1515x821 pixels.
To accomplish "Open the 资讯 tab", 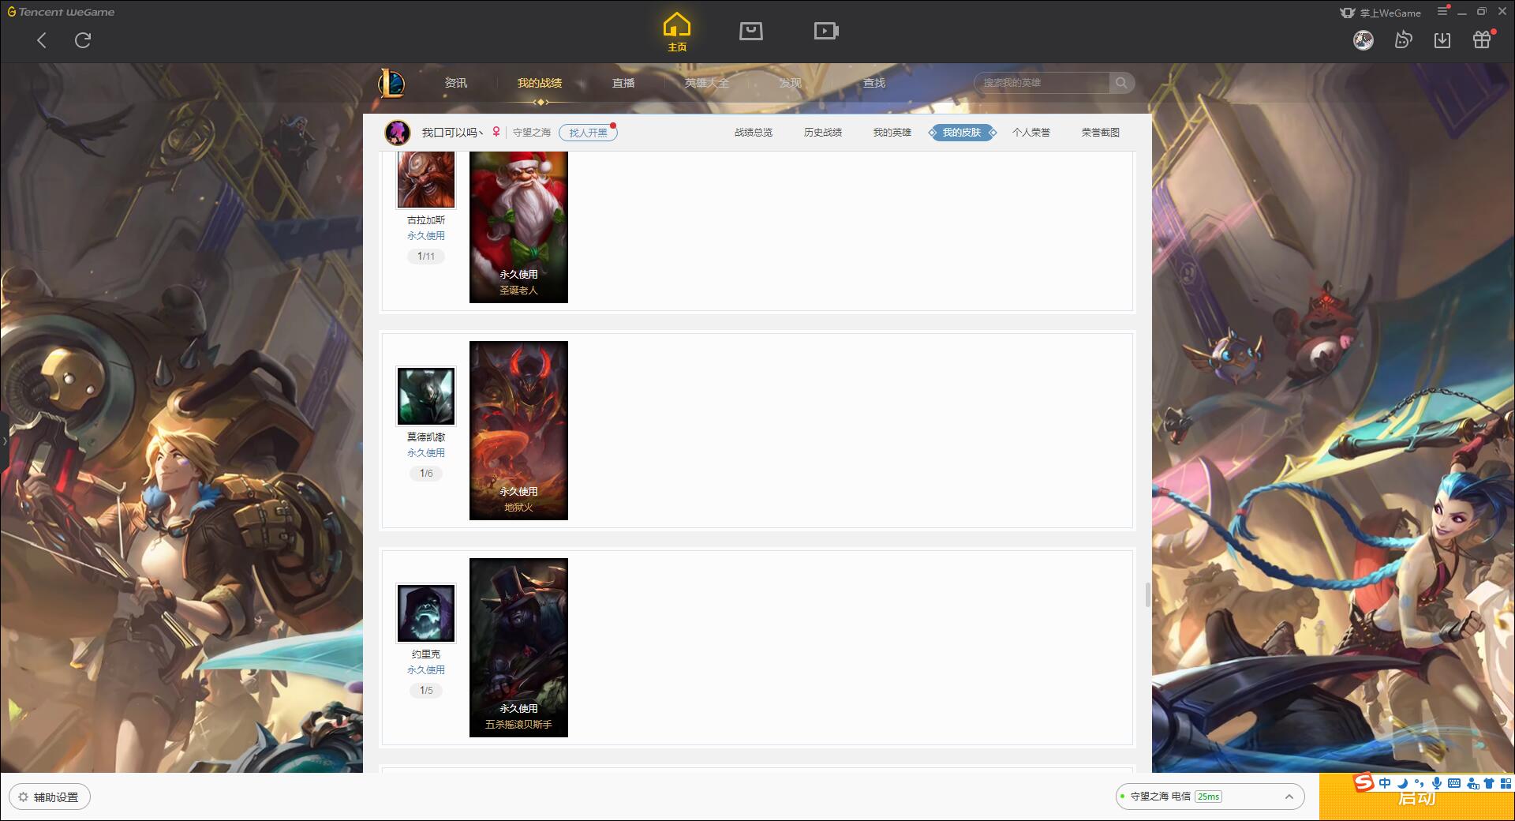I will [x=455, y=83].
